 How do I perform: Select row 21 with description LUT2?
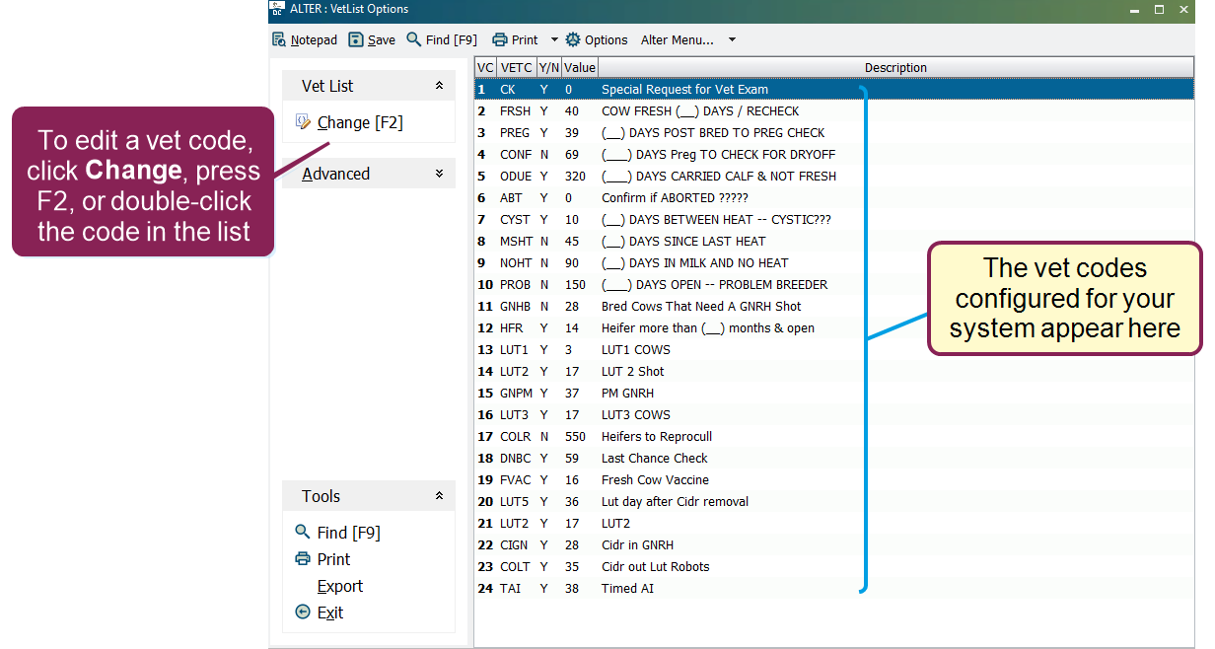[x=833, y=524]
